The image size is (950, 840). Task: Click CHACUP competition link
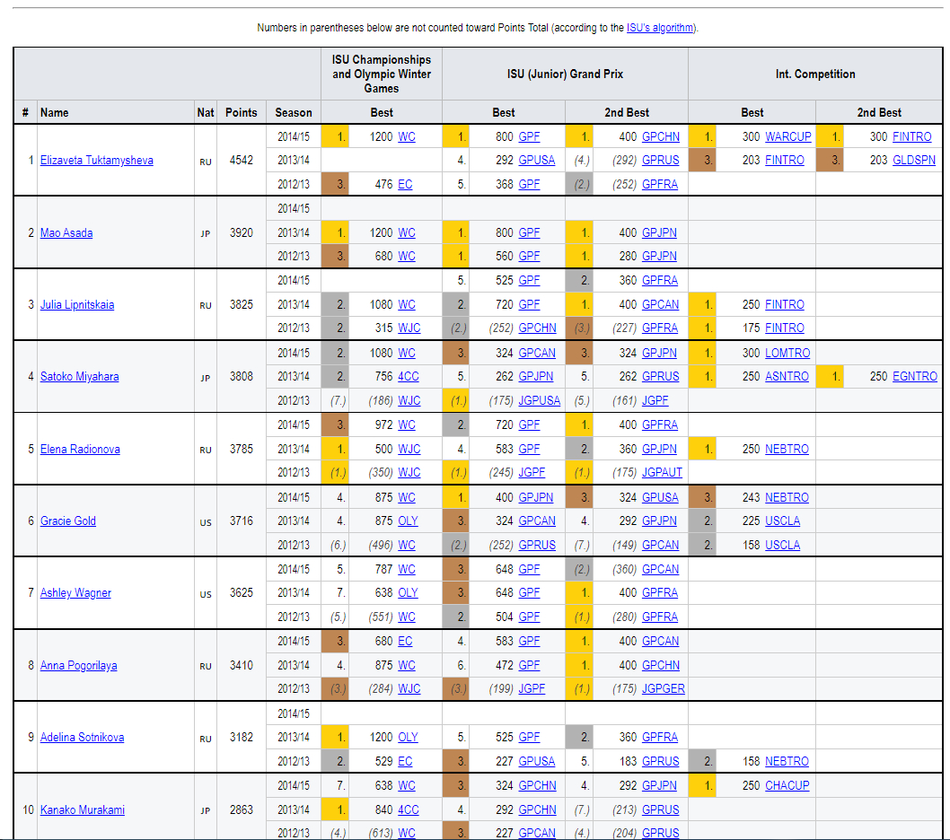787,785
